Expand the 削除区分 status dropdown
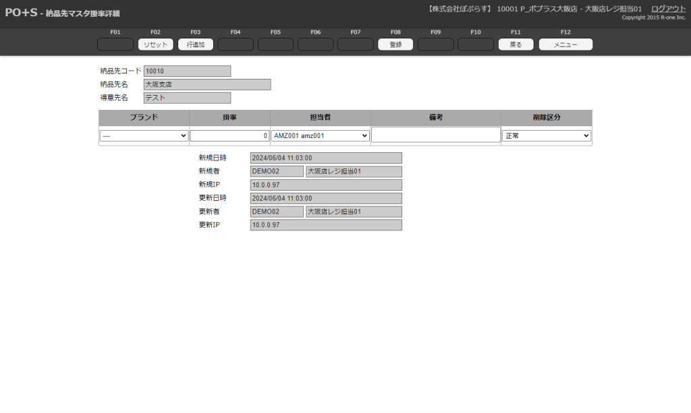Image resolution: width=691 pixels, height=413 pixels. point(547,136)
